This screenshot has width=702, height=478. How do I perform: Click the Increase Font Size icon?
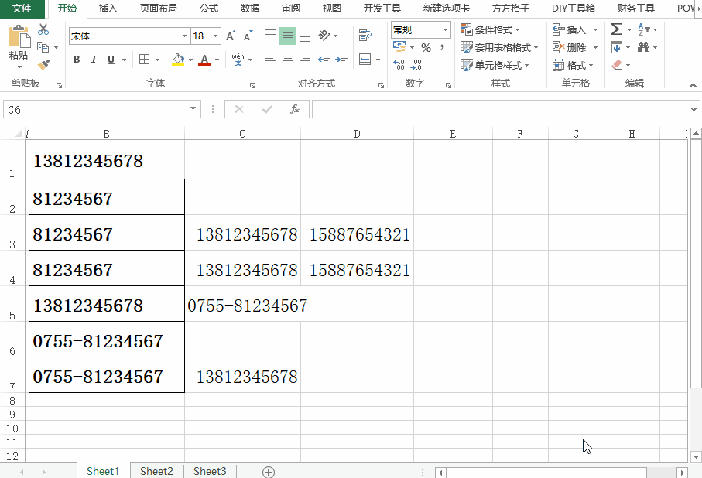pos(231,36)
